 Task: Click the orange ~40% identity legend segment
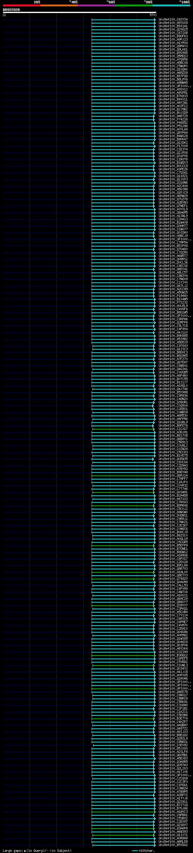point(59,5)
